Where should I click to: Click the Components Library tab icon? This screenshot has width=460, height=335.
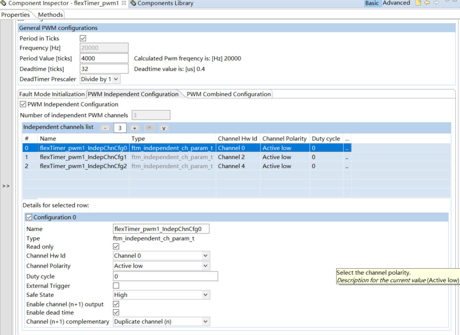(134, 3)
